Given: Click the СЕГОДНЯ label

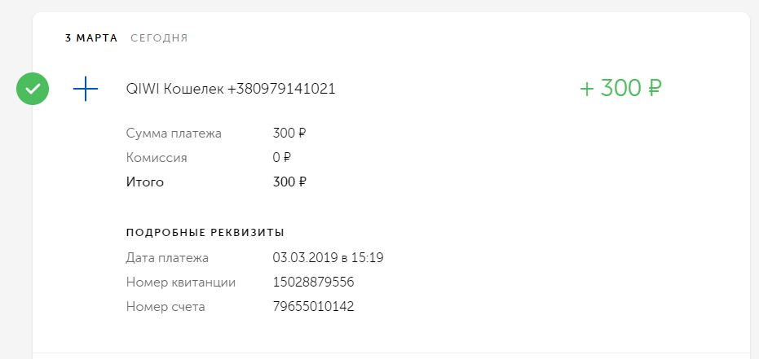Looking at the screenshot, I should point(159,37).
